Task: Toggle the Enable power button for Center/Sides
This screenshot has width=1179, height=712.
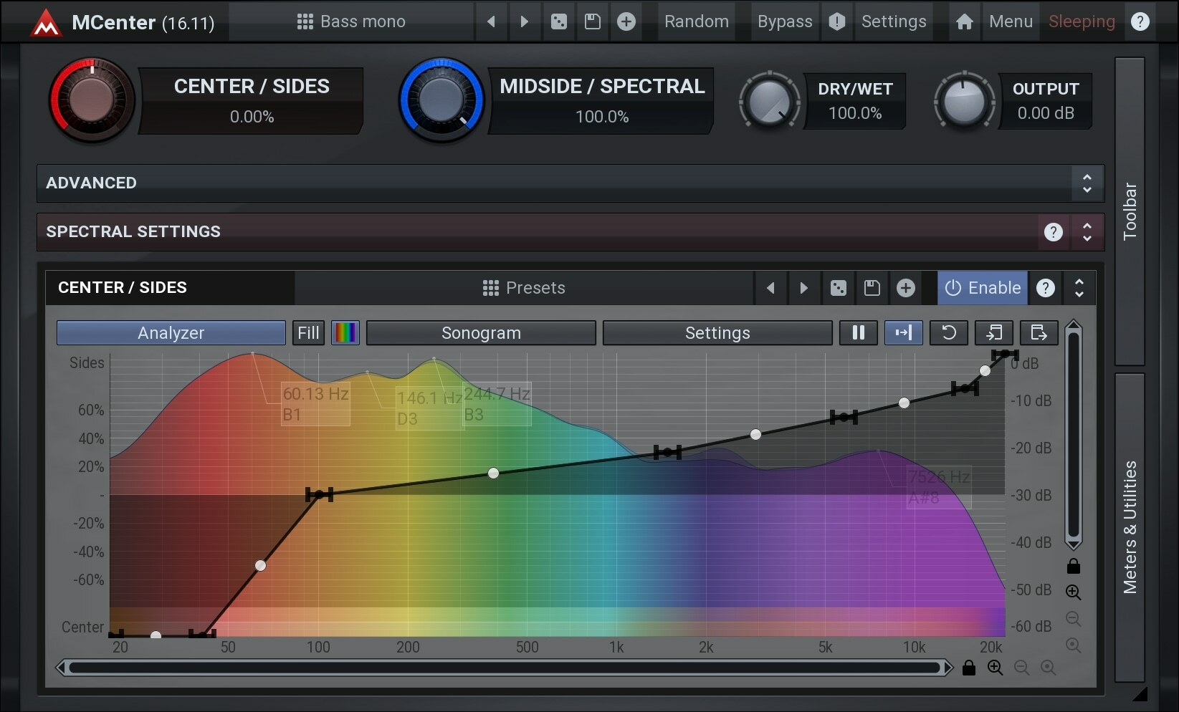Action: pos(982,287)
